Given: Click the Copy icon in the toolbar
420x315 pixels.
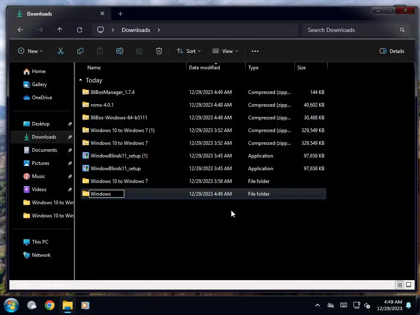Looking at the screenshot, I should coord(80,51).
